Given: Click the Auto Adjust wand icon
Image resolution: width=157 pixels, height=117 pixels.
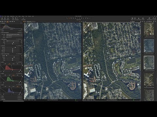Looking at the screenshot, I should pyautogui.click(x=23, y=18).
